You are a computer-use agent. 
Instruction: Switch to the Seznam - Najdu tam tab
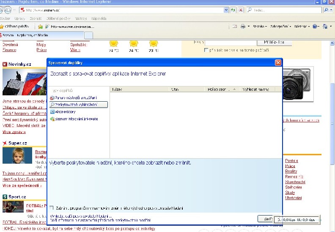pos(42,35)
